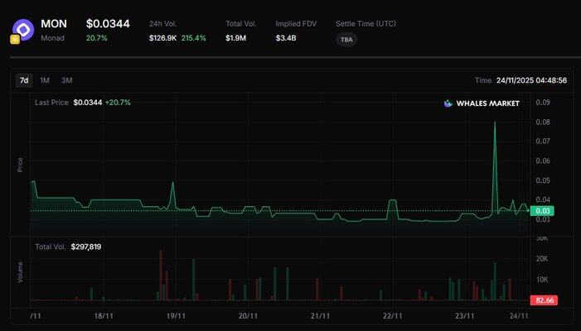Click the MON token logo
The height and width of the screenshot is (331, 581).
click(24, 30)
